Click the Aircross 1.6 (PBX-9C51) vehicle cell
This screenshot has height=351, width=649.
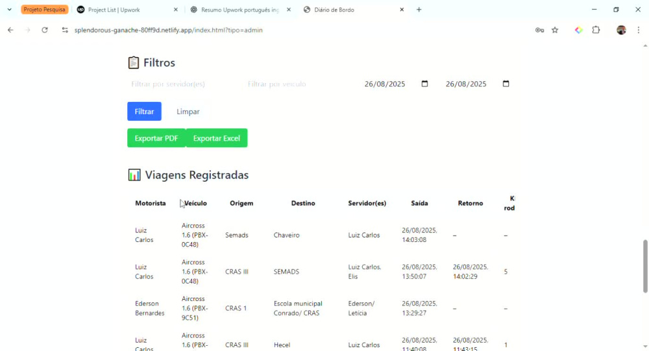(x=195, y=308)
